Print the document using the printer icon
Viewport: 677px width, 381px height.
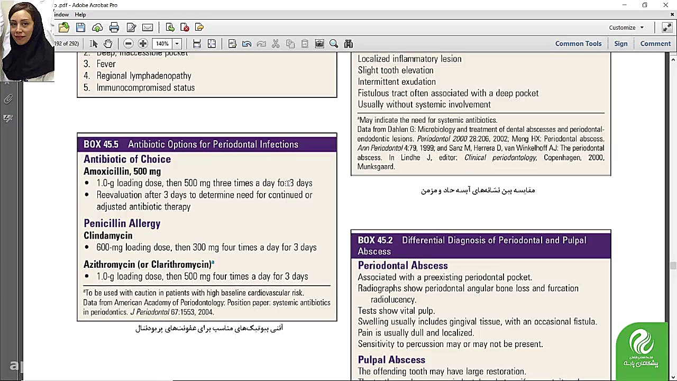[114, 28]
